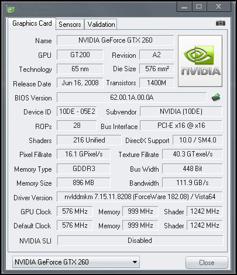The width and height of the screenshot is (237, 275).
Task: Click the Pixel Fillrate label
Action: pos(36,155)
